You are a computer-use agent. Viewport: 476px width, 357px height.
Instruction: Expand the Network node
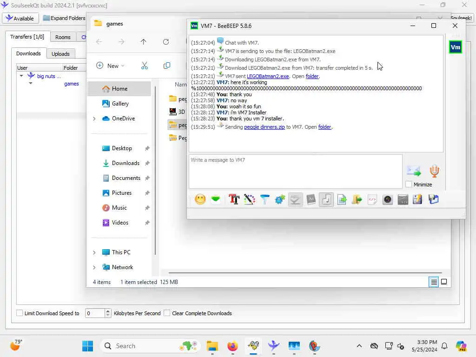[x=94, y=267]
